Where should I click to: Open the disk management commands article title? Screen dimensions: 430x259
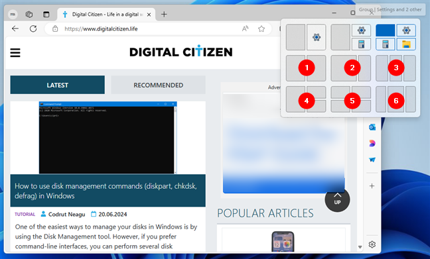pyautogui.click(x=106, y=191)
